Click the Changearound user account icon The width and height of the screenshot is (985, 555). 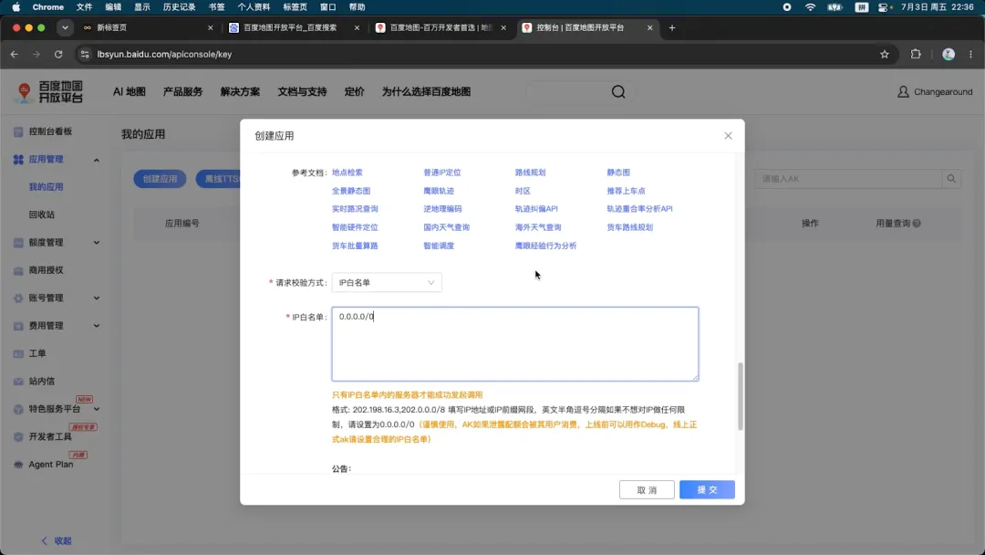pyautogui.click(x=903, y=92)
